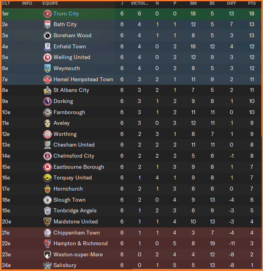Open Weston-super-Mare team link

78,255
